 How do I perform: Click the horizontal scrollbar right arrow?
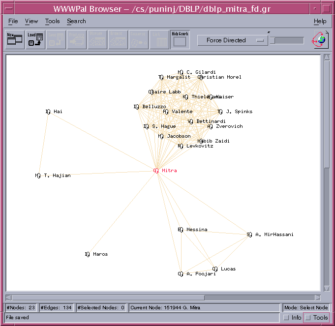point(317,297)
